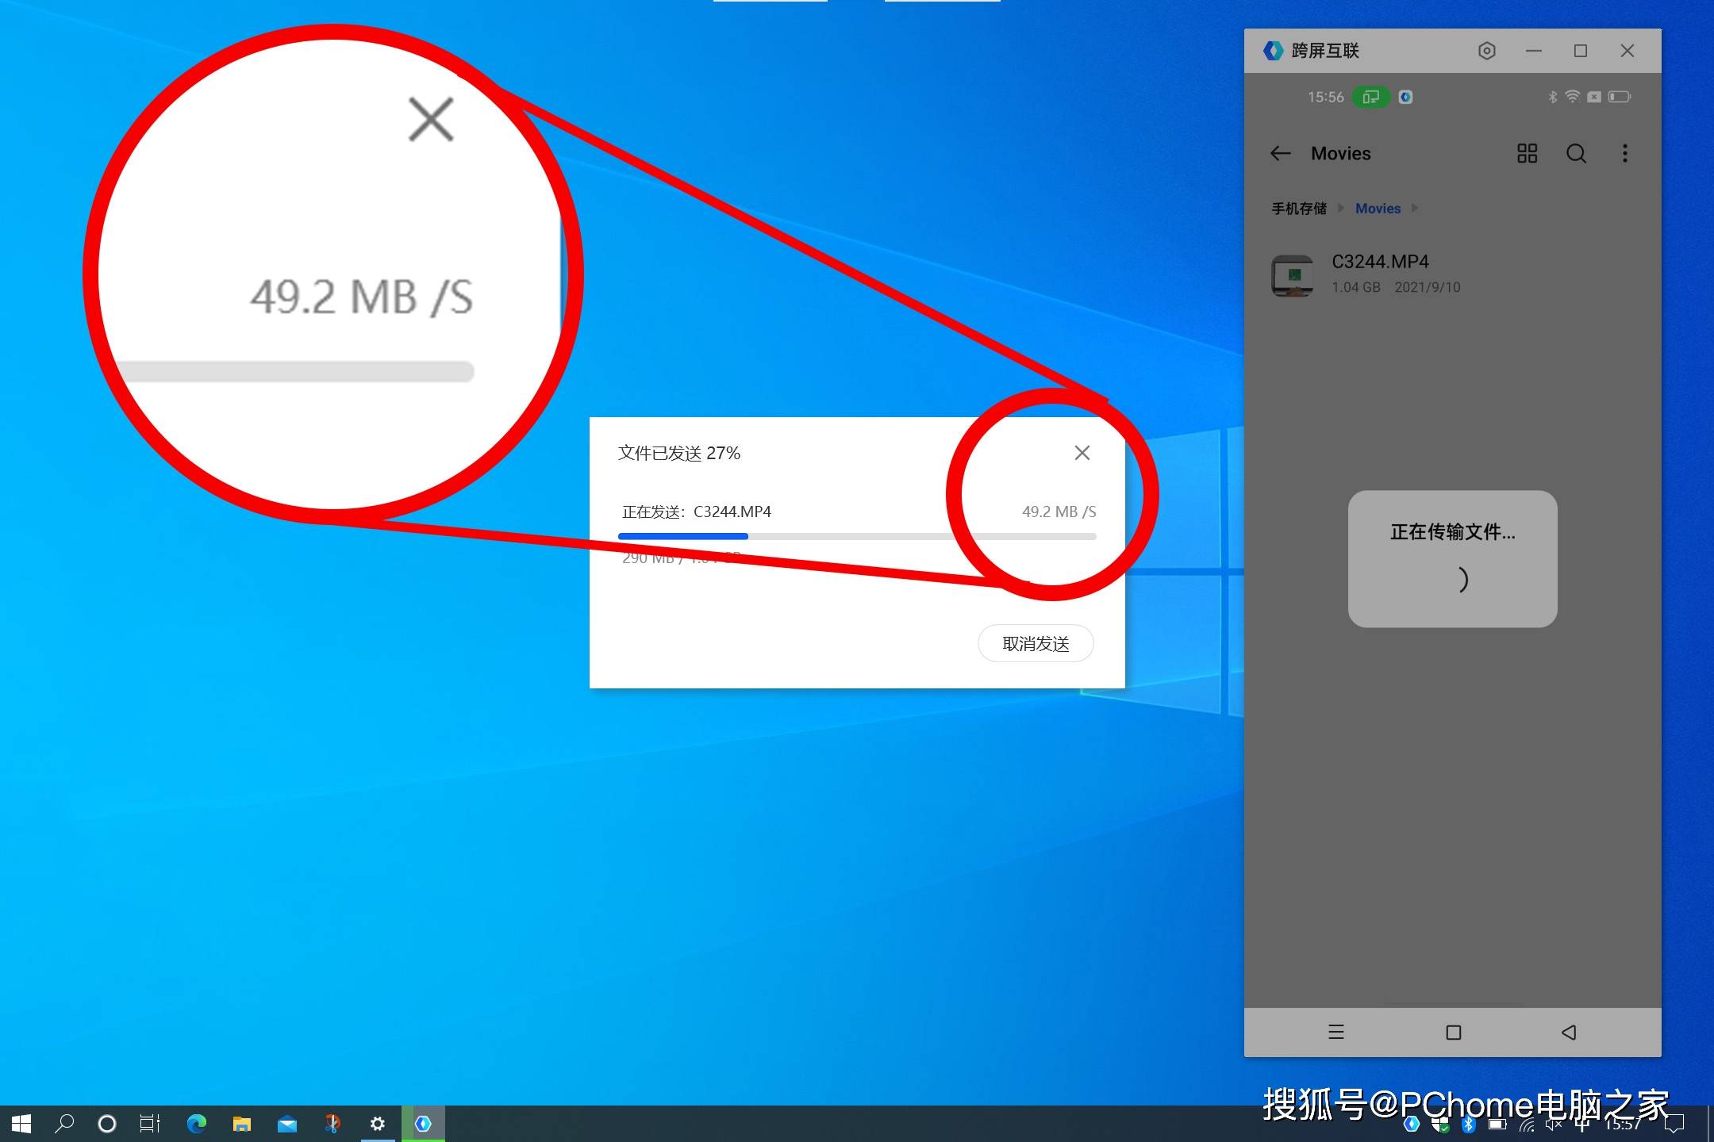The width and height of the screenshot is (1714, 1142).
Task: Click the blue 跨屏互联 icon in phone status bar
Action: point(1405,97)
